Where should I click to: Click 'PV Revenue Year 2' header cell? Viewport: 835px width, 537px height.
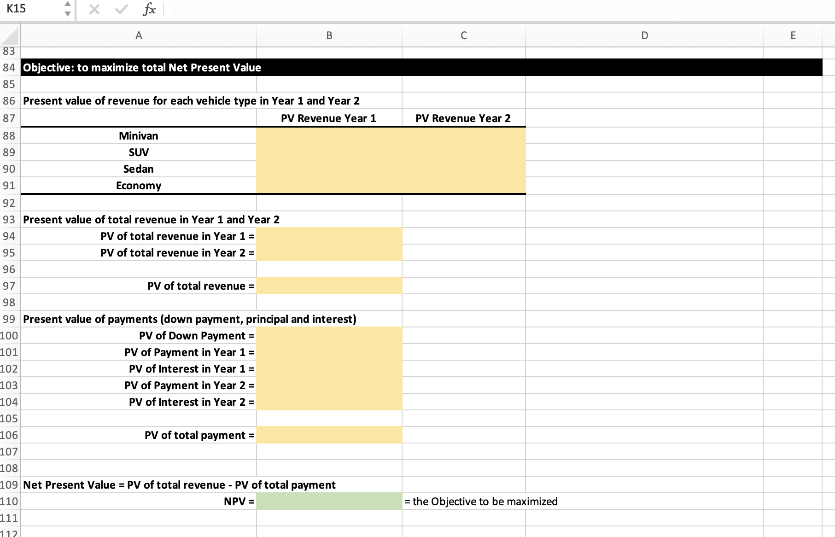[463, 118]
